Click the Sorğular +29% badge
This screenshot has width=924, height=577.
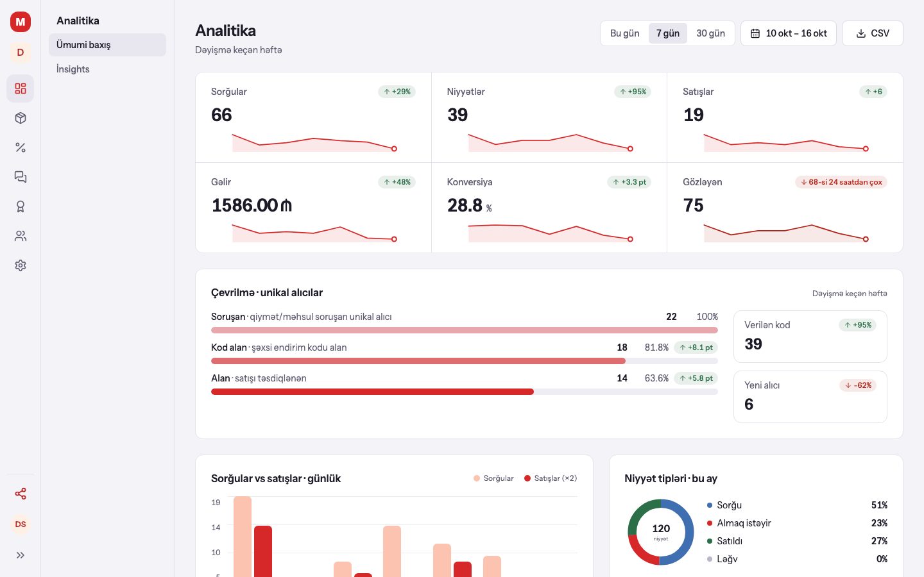click(x=397, y=92)
